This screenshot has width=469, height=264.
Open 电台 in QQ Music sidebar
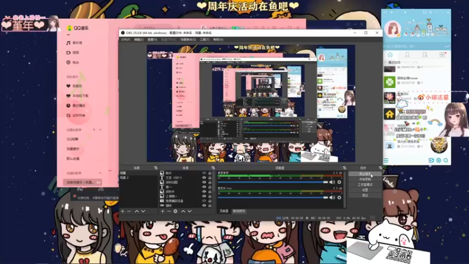coord(73,63)
